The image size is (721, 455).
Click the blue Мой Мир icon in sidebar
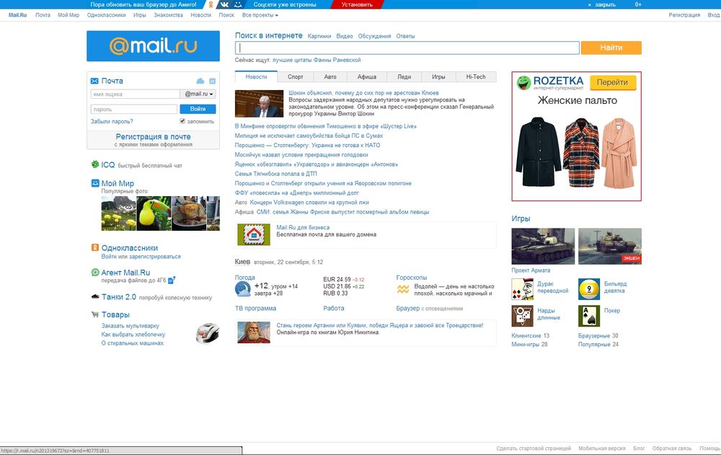click(95, 183)
